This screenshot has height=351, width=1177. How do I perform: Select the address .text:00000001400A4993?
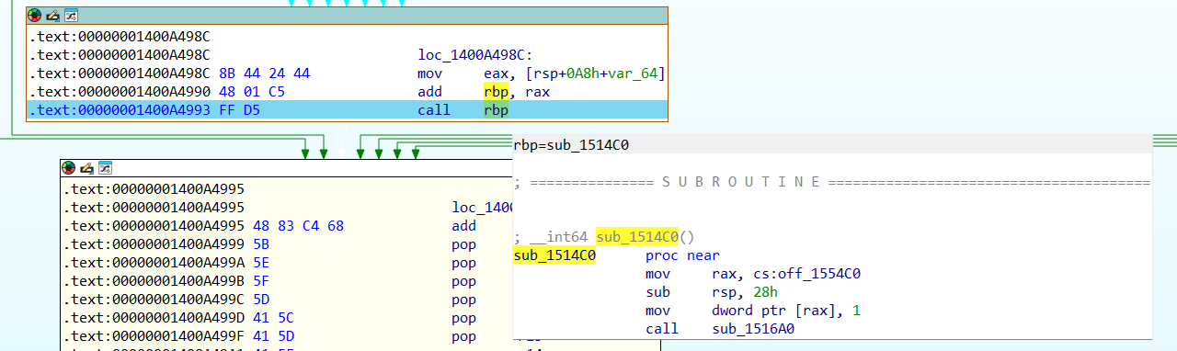(x=120, y=110)
